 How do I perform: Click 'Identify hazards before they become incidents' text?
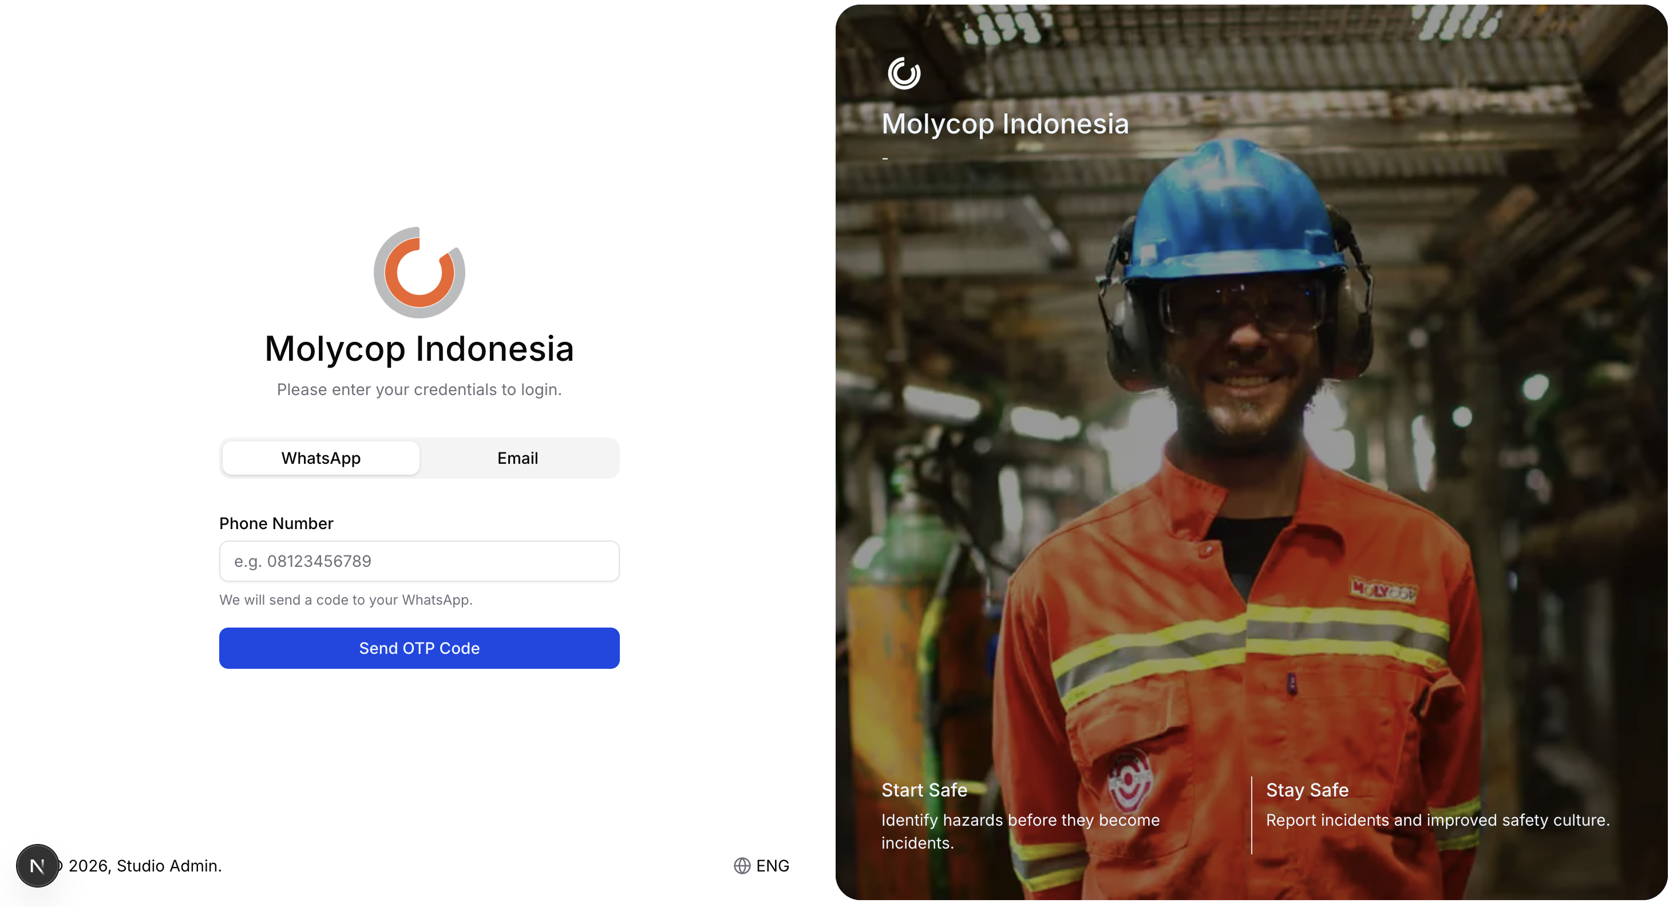(x=1020, y=831)
